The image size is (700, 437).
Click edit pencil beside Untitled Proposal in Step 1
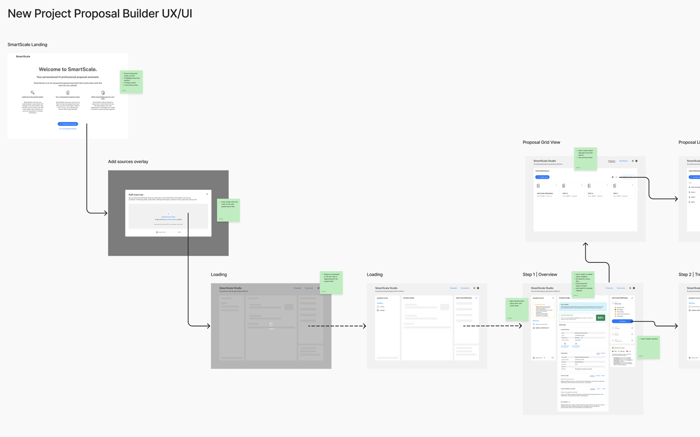coord(632,298)
